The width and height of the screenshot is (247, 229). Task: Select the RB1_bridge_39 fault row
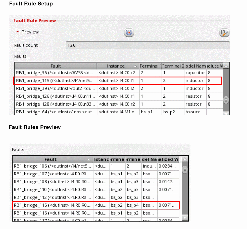tap(119, 89)
